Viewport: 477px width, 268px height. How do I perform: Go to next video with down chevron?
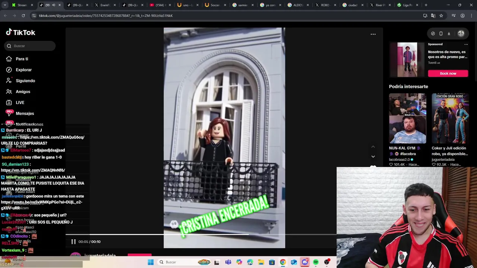point(373,156)
